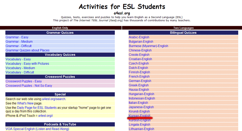Open Grammar - Medium quizzes
The height and width of the screenshot is (131, 242).
click(19, 42)
